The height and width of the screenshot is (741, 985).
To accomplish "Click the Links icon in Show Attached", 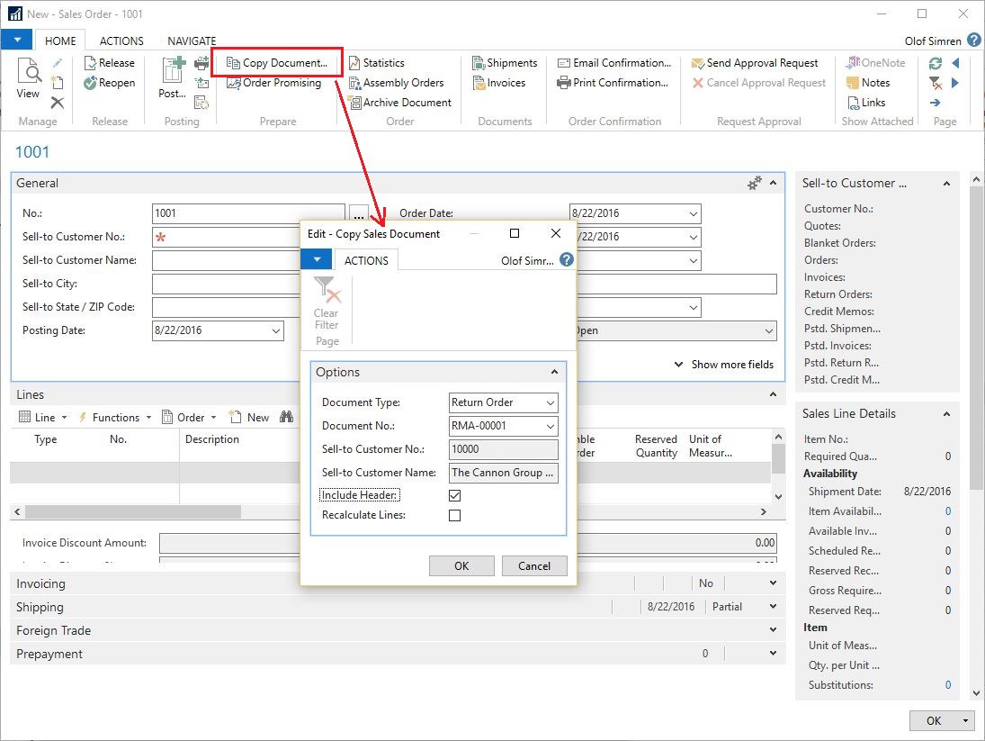I will pyautogui.click(x=855, y=101).
